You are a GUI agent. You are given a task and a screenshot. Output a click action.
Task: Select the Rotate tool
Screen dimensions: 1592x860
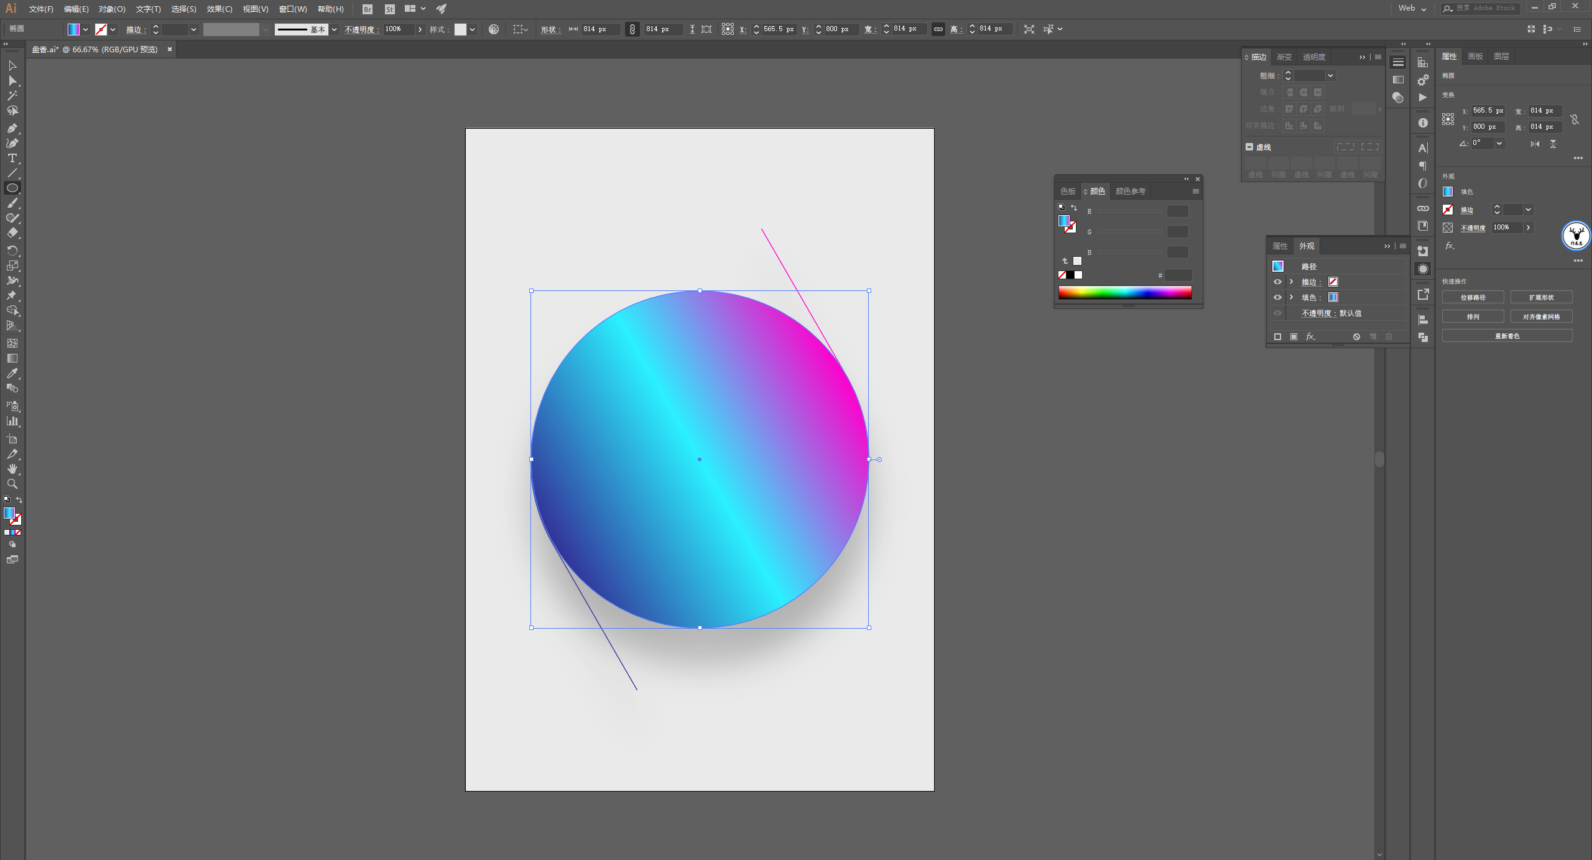click(12, 250)
